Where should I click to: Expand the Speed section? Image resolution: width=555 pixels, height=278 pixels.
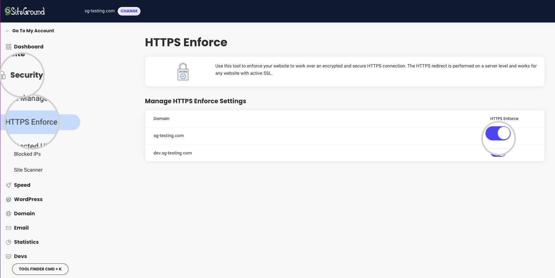tap(22, 185)
